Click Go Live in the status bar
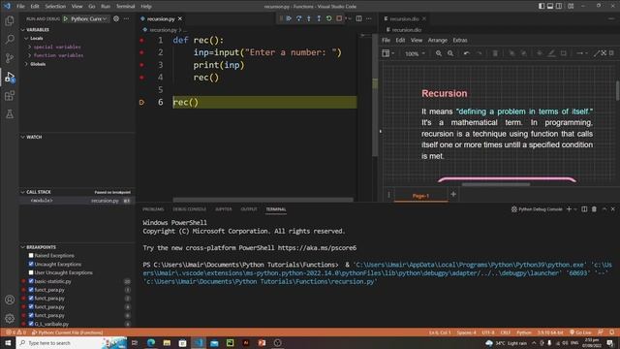 pyautogui.click(x=580, y=333)
